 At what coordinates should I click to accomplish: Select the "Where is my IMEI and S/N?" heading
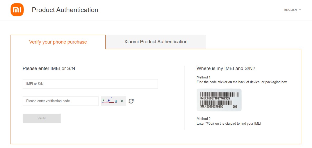pyautogui.click(x=226, y=68)
